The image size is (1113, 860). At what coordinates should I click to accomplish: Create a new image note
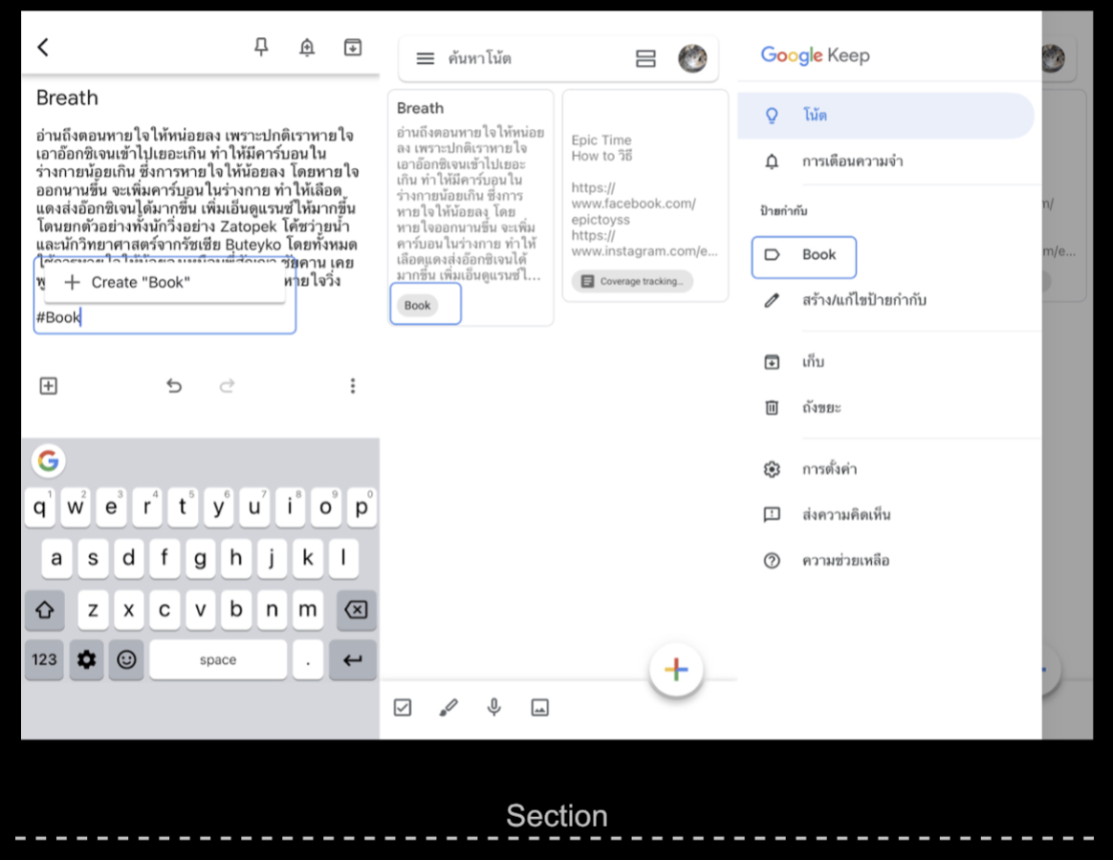tap(540, 707)
